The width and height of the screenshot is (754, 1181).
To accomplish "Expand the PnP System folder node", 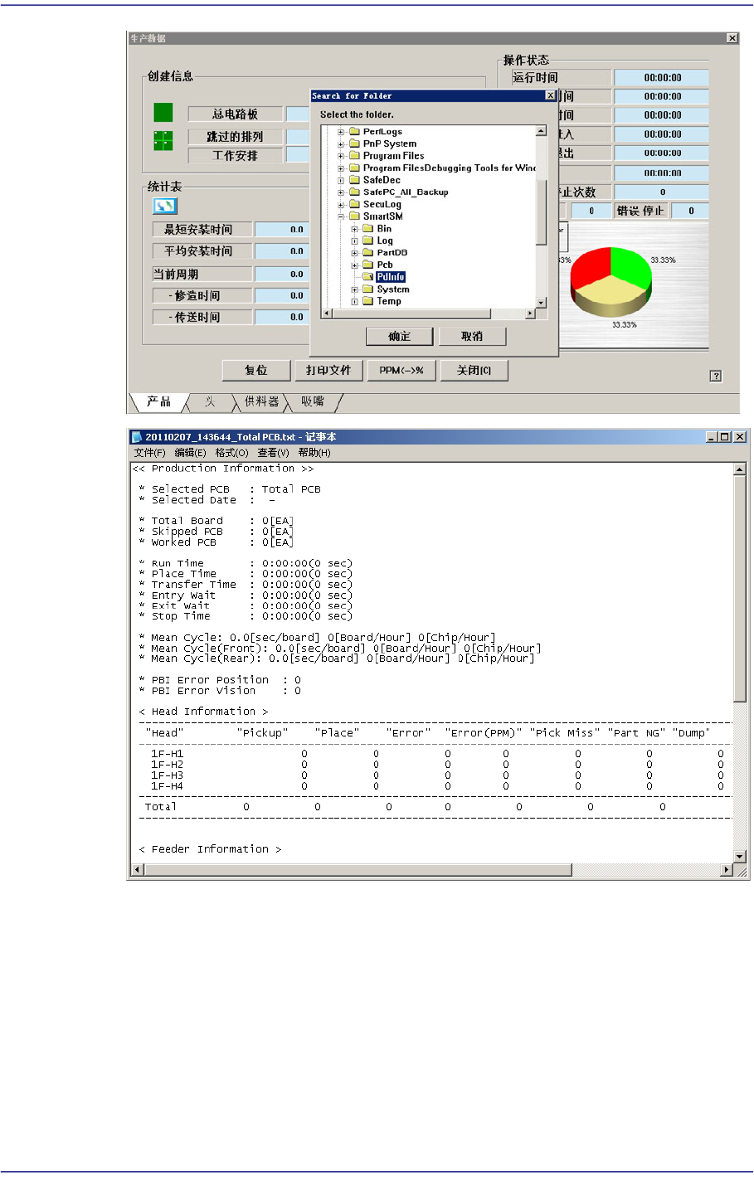I will tap(341, 143).
